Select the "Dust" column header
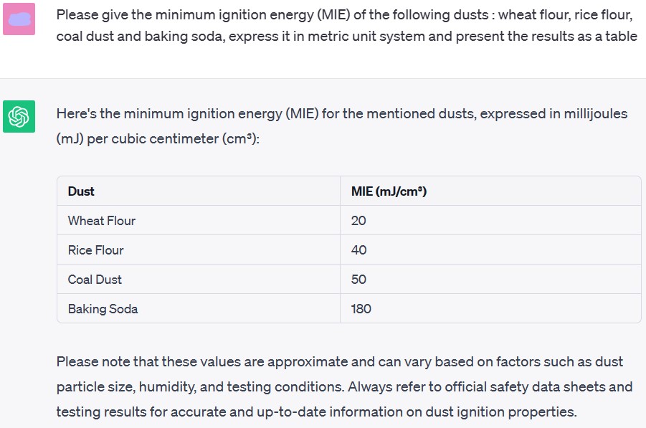Viewport: 646px width, 428px height. [x=81, y=191]
